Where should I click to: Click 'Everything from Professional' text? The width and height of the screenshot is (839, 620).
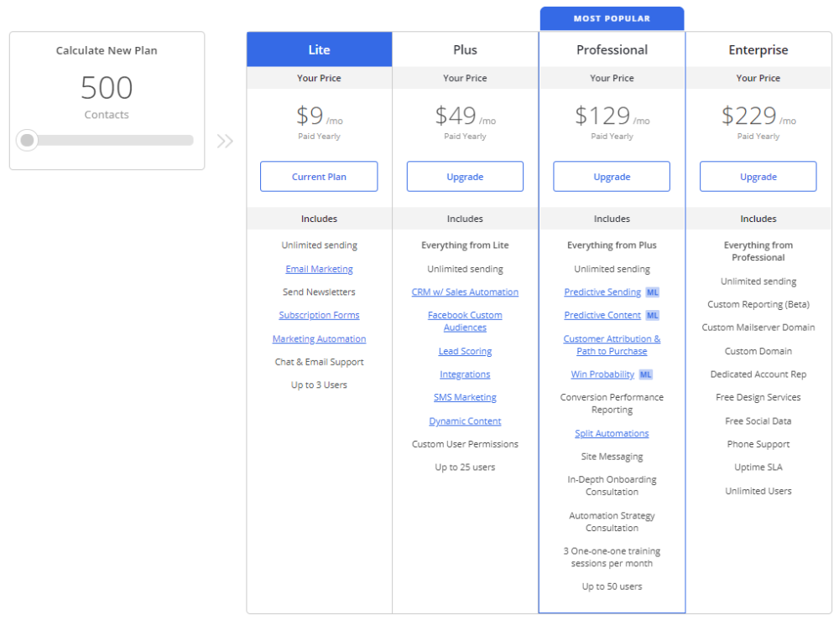tap(758, 251)
